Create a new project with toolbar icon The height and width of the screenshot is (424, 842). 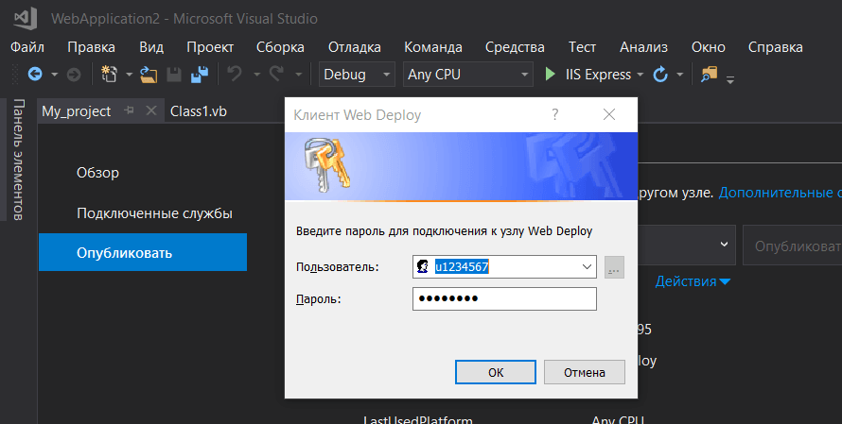coord(109,74)
